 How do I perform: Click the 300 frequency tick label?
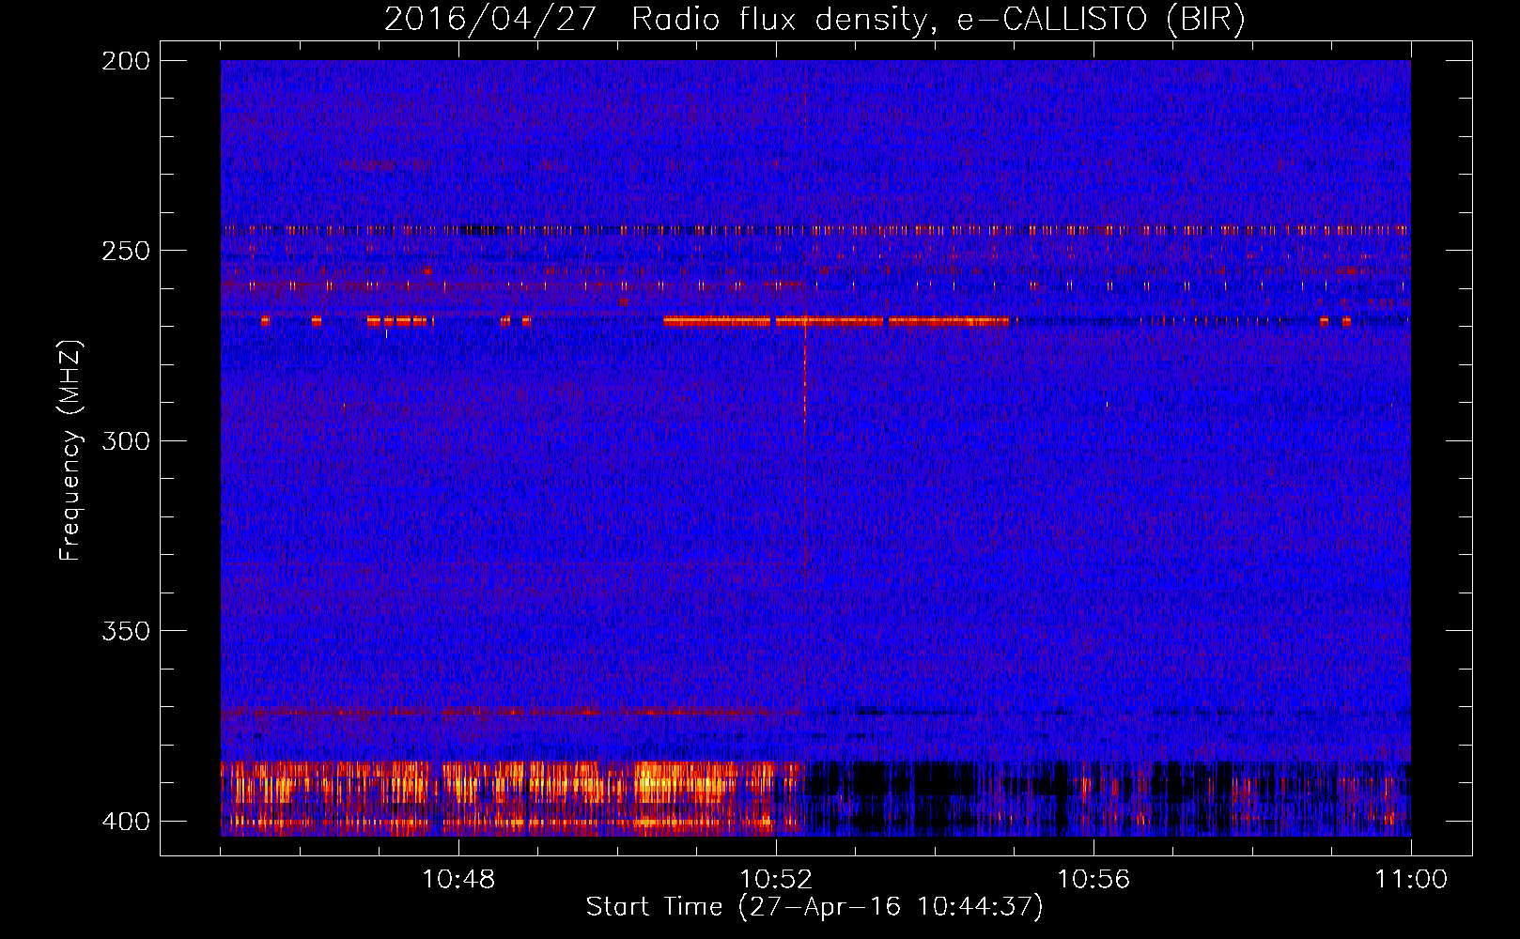(125, 440)
